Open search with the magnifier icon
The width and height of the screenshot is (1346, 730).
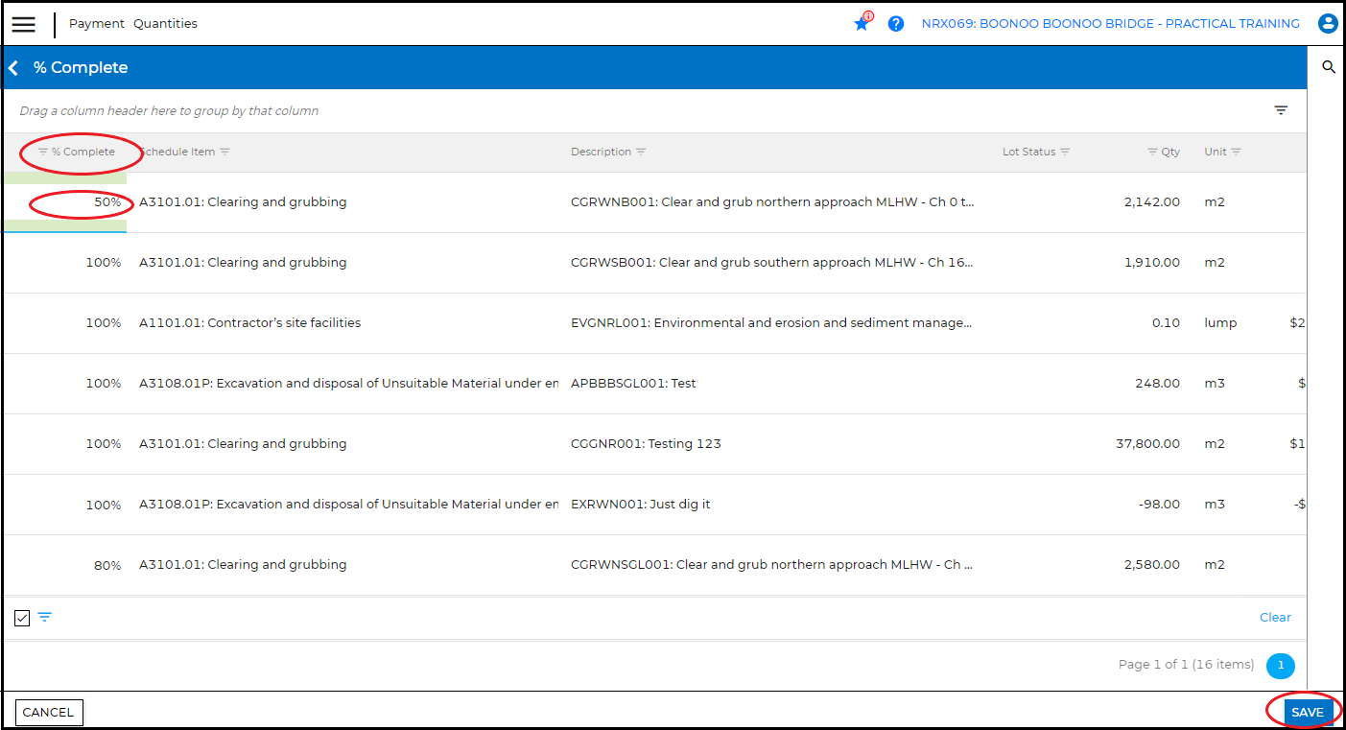1329,67
